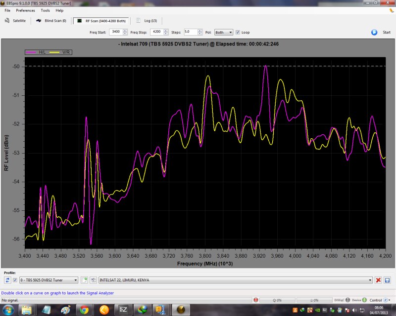Click the blue Start scan arrow icon

[x=374, y=32]
